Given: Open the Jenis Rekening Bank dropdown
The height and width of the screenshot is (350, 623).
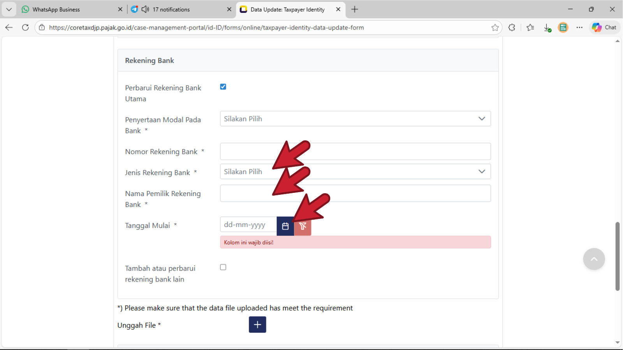Looking at the screenshot, I should tap(355, 171).
